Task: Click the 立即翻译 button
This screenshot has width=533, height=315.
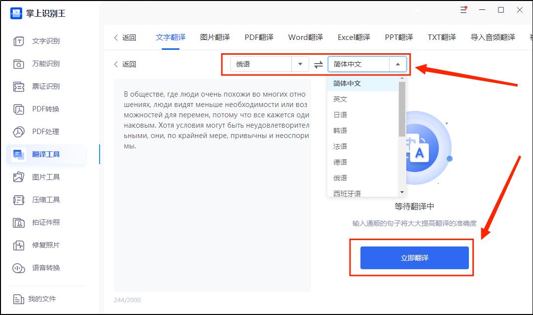Action: [x=416, y=257]
